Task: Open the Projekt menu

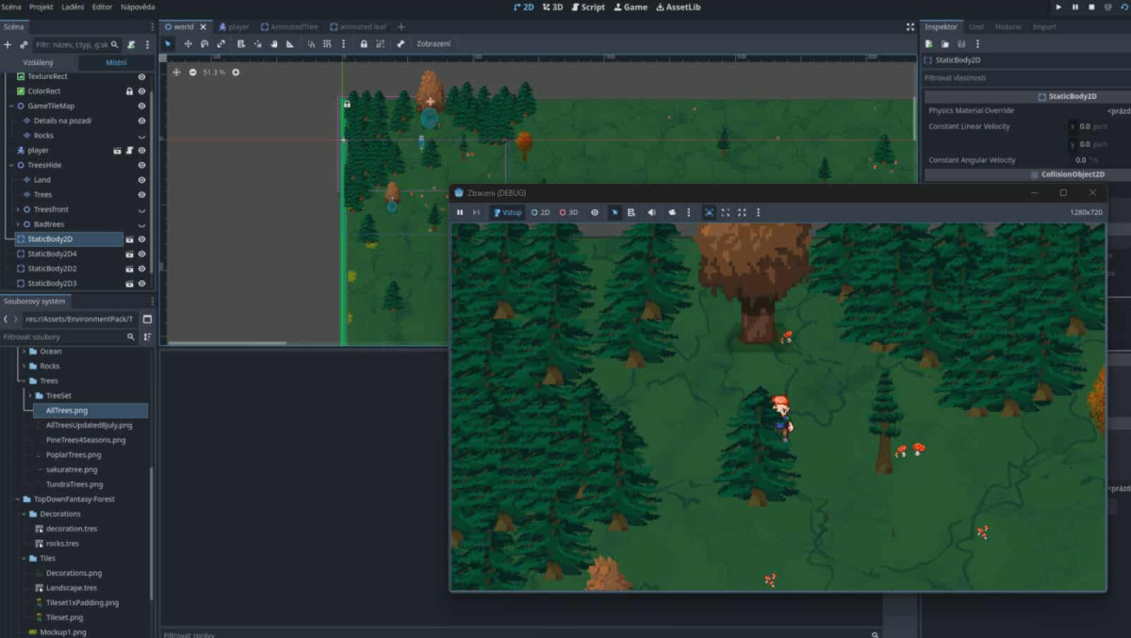Action: [41, 7]
